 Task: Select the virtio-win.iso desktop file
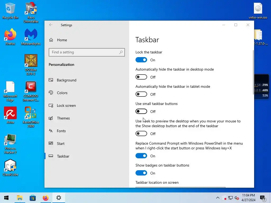click(x=258, y=10)
